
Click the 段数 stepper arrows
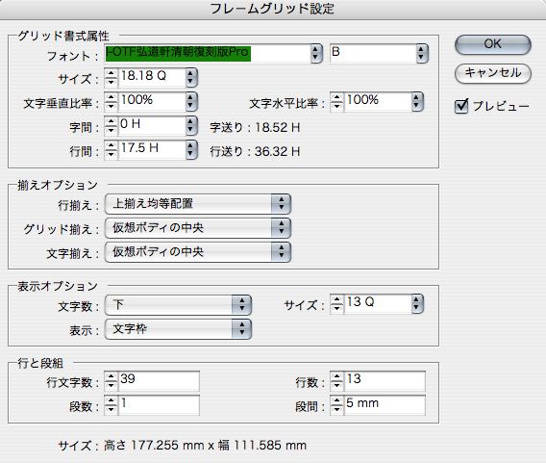pos(112,405)
